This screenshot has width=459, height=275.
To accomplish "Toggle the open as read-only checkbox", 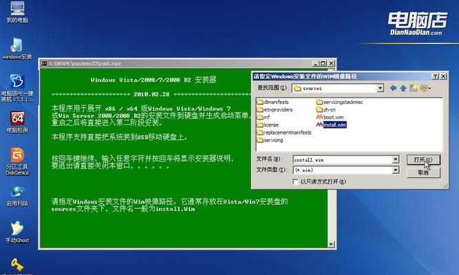I will tap(295, 181).
